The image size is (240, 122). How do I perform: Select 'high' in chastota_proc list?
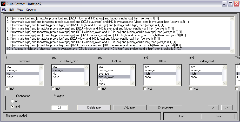68,74
